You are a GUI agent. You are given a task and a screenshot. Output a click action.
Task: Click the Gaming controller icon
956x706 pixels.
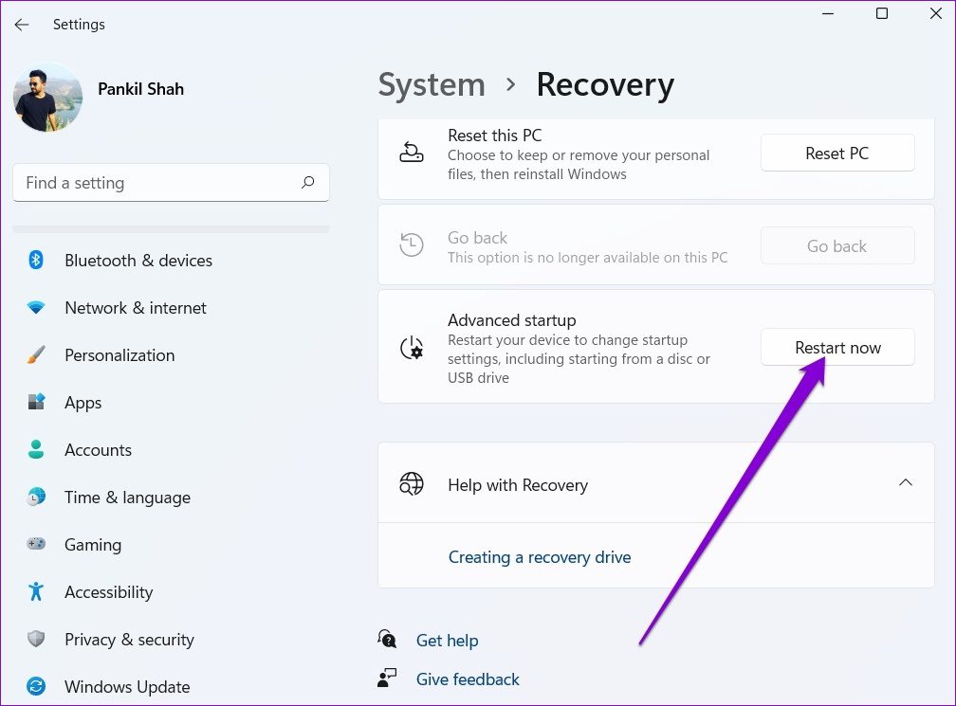point(36,544)
